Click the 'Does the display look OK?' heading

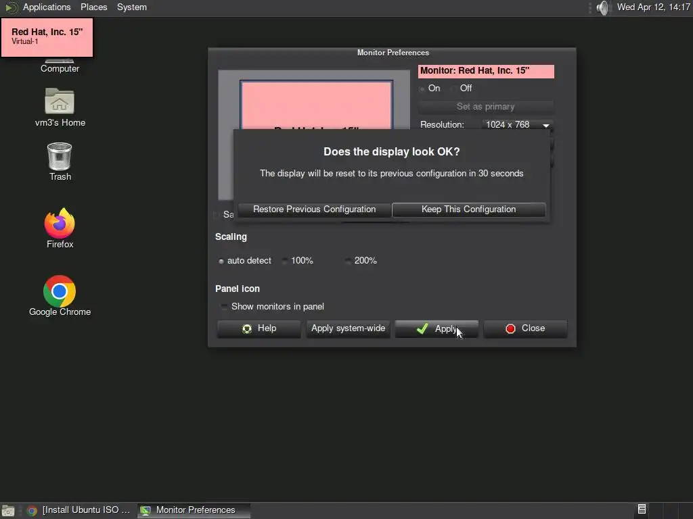(392, 152)
